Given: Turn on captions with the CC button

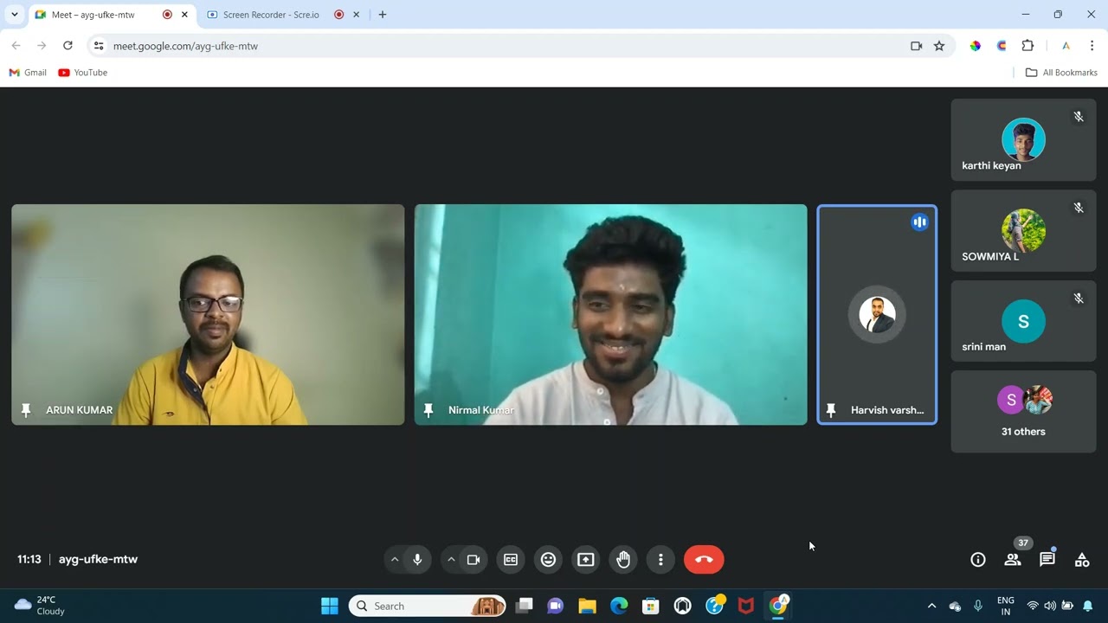Looking at the screenshot, I should coord(511,560).
